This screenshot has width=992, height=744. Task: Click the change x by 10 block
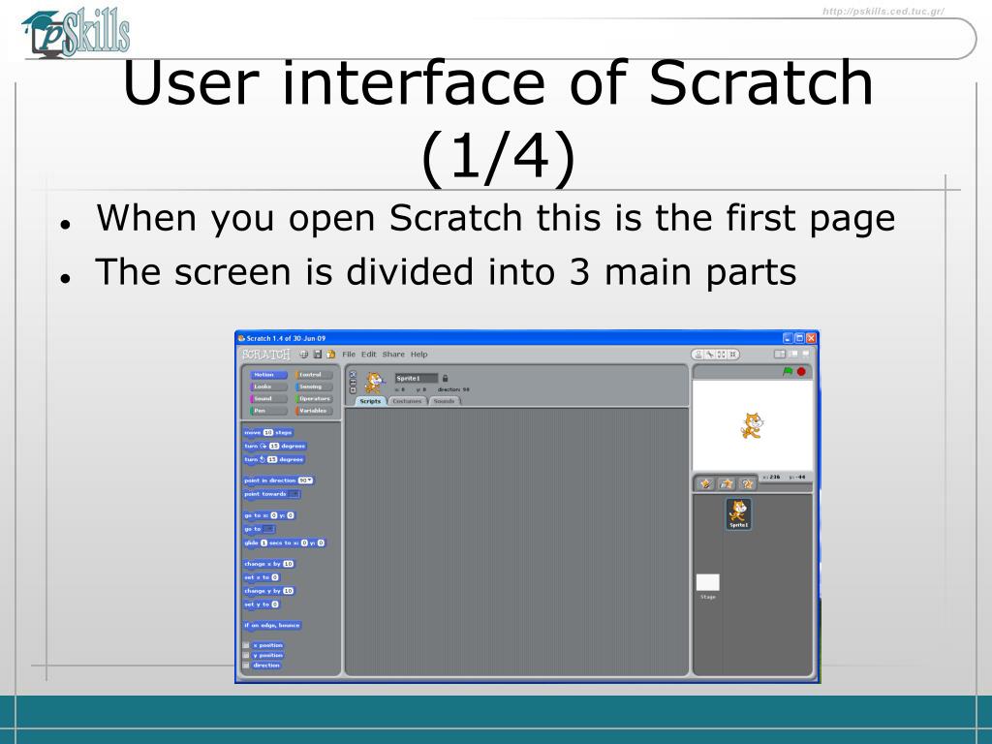click(269, 564)
